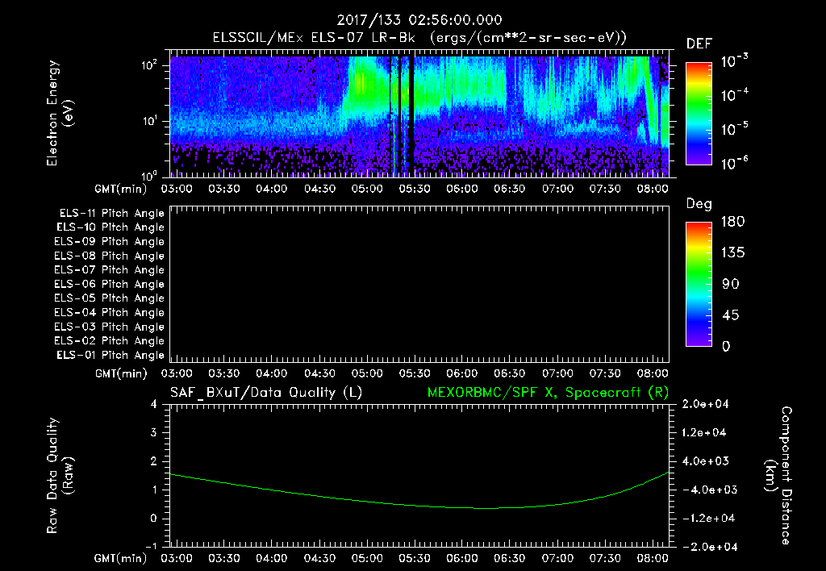This screenshot has height=571, width=826.
Task: Click the MEXORBMC/SPF X, Spacecraft (R) title
Action: [x=548, y=393]
